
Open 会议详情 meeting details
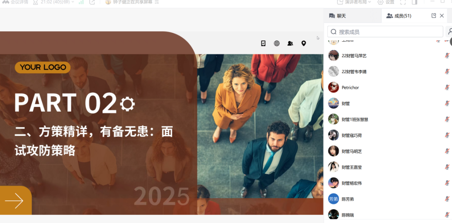point(15,2)
